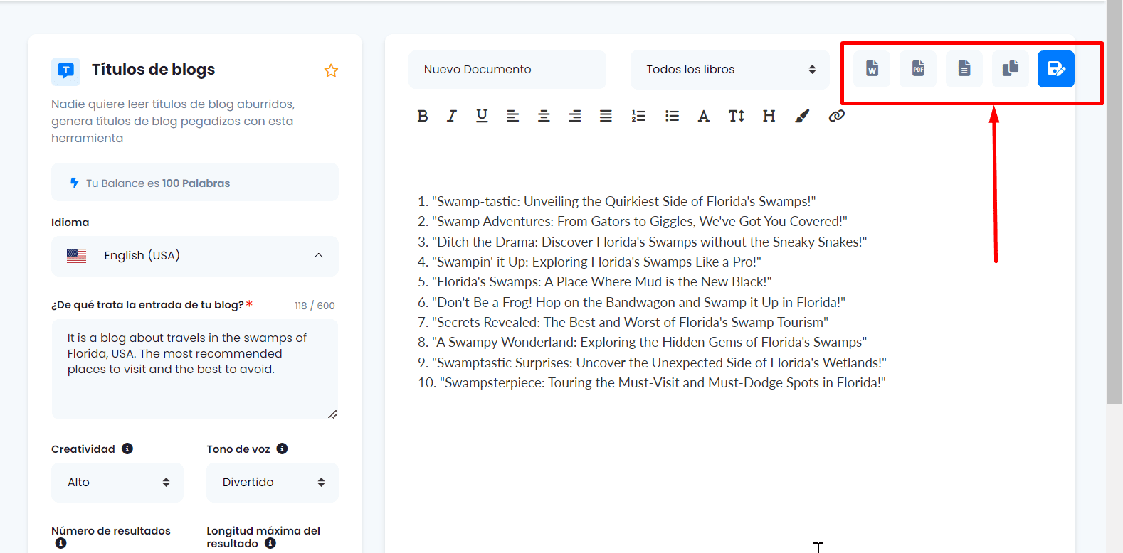The image size is (1123, 553).
Task: Open the text highlight brush tool
Action: click(x=802, y=116)
